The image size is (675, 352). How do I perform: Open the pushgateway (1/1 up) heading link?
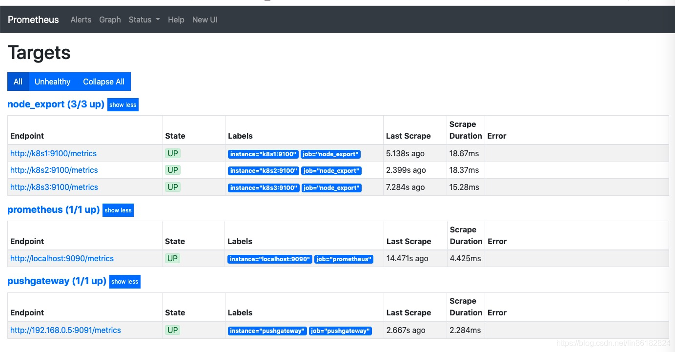click(57, 281)
